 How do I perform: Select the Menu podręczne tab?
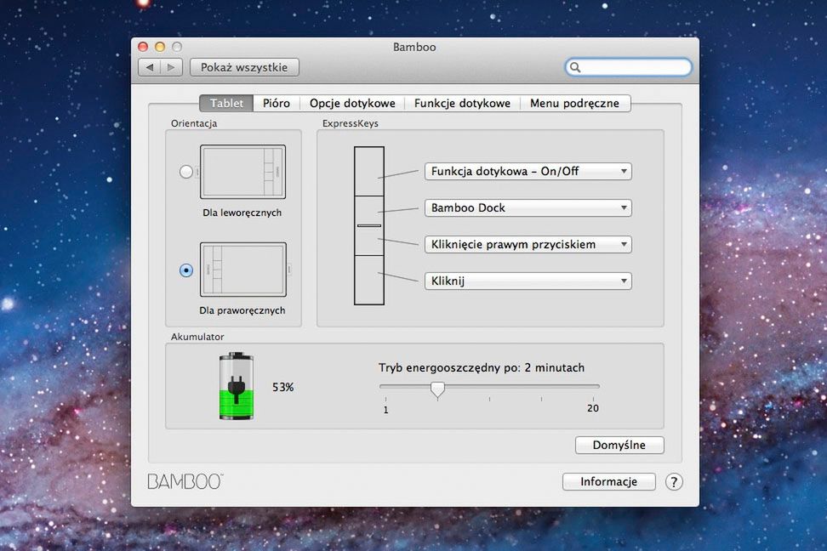click(x=575, y=104)
